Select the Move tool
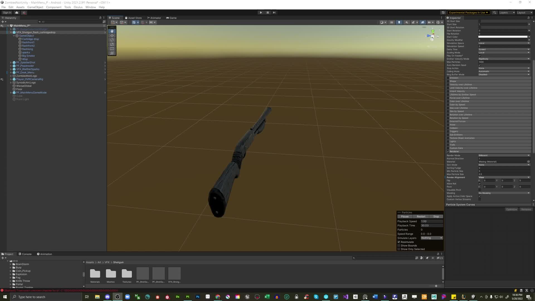 (x=112, y=35)
